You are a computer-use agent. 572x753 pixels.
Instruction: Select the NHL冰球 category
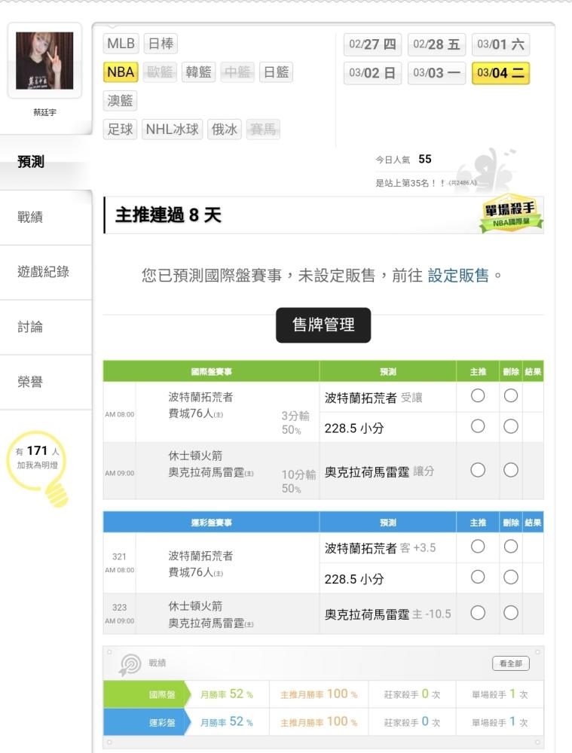coord(172,130)
